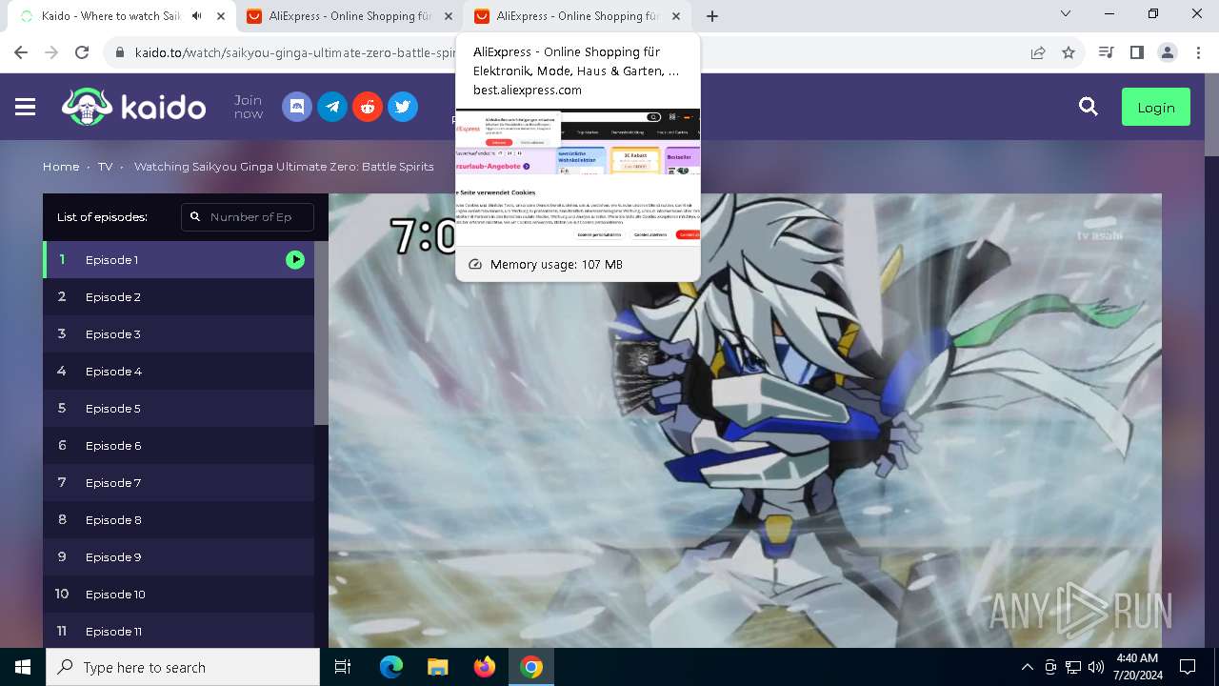
Task: Share this page icon
Action: [1038, 53]
